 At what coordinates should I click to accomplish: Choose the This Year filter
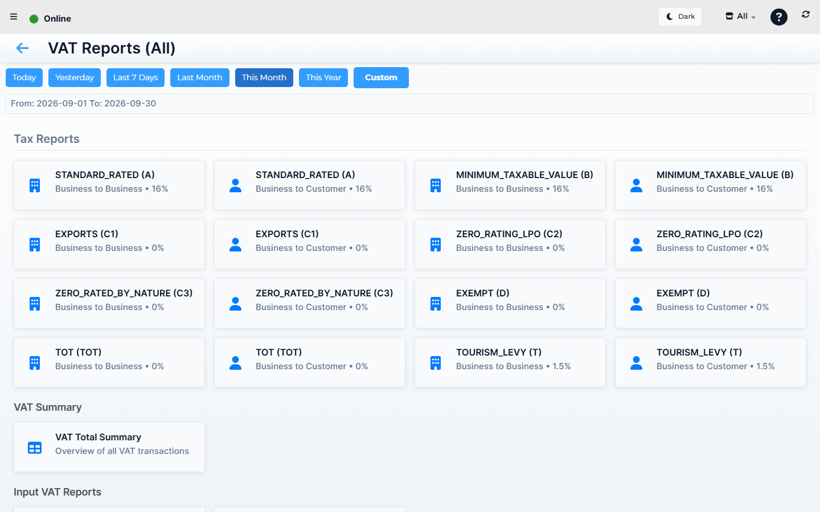(323, 77)
